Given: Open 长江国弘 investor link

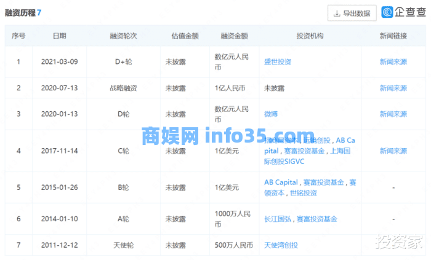Looking at the screenshot, I should pos(277,219).
